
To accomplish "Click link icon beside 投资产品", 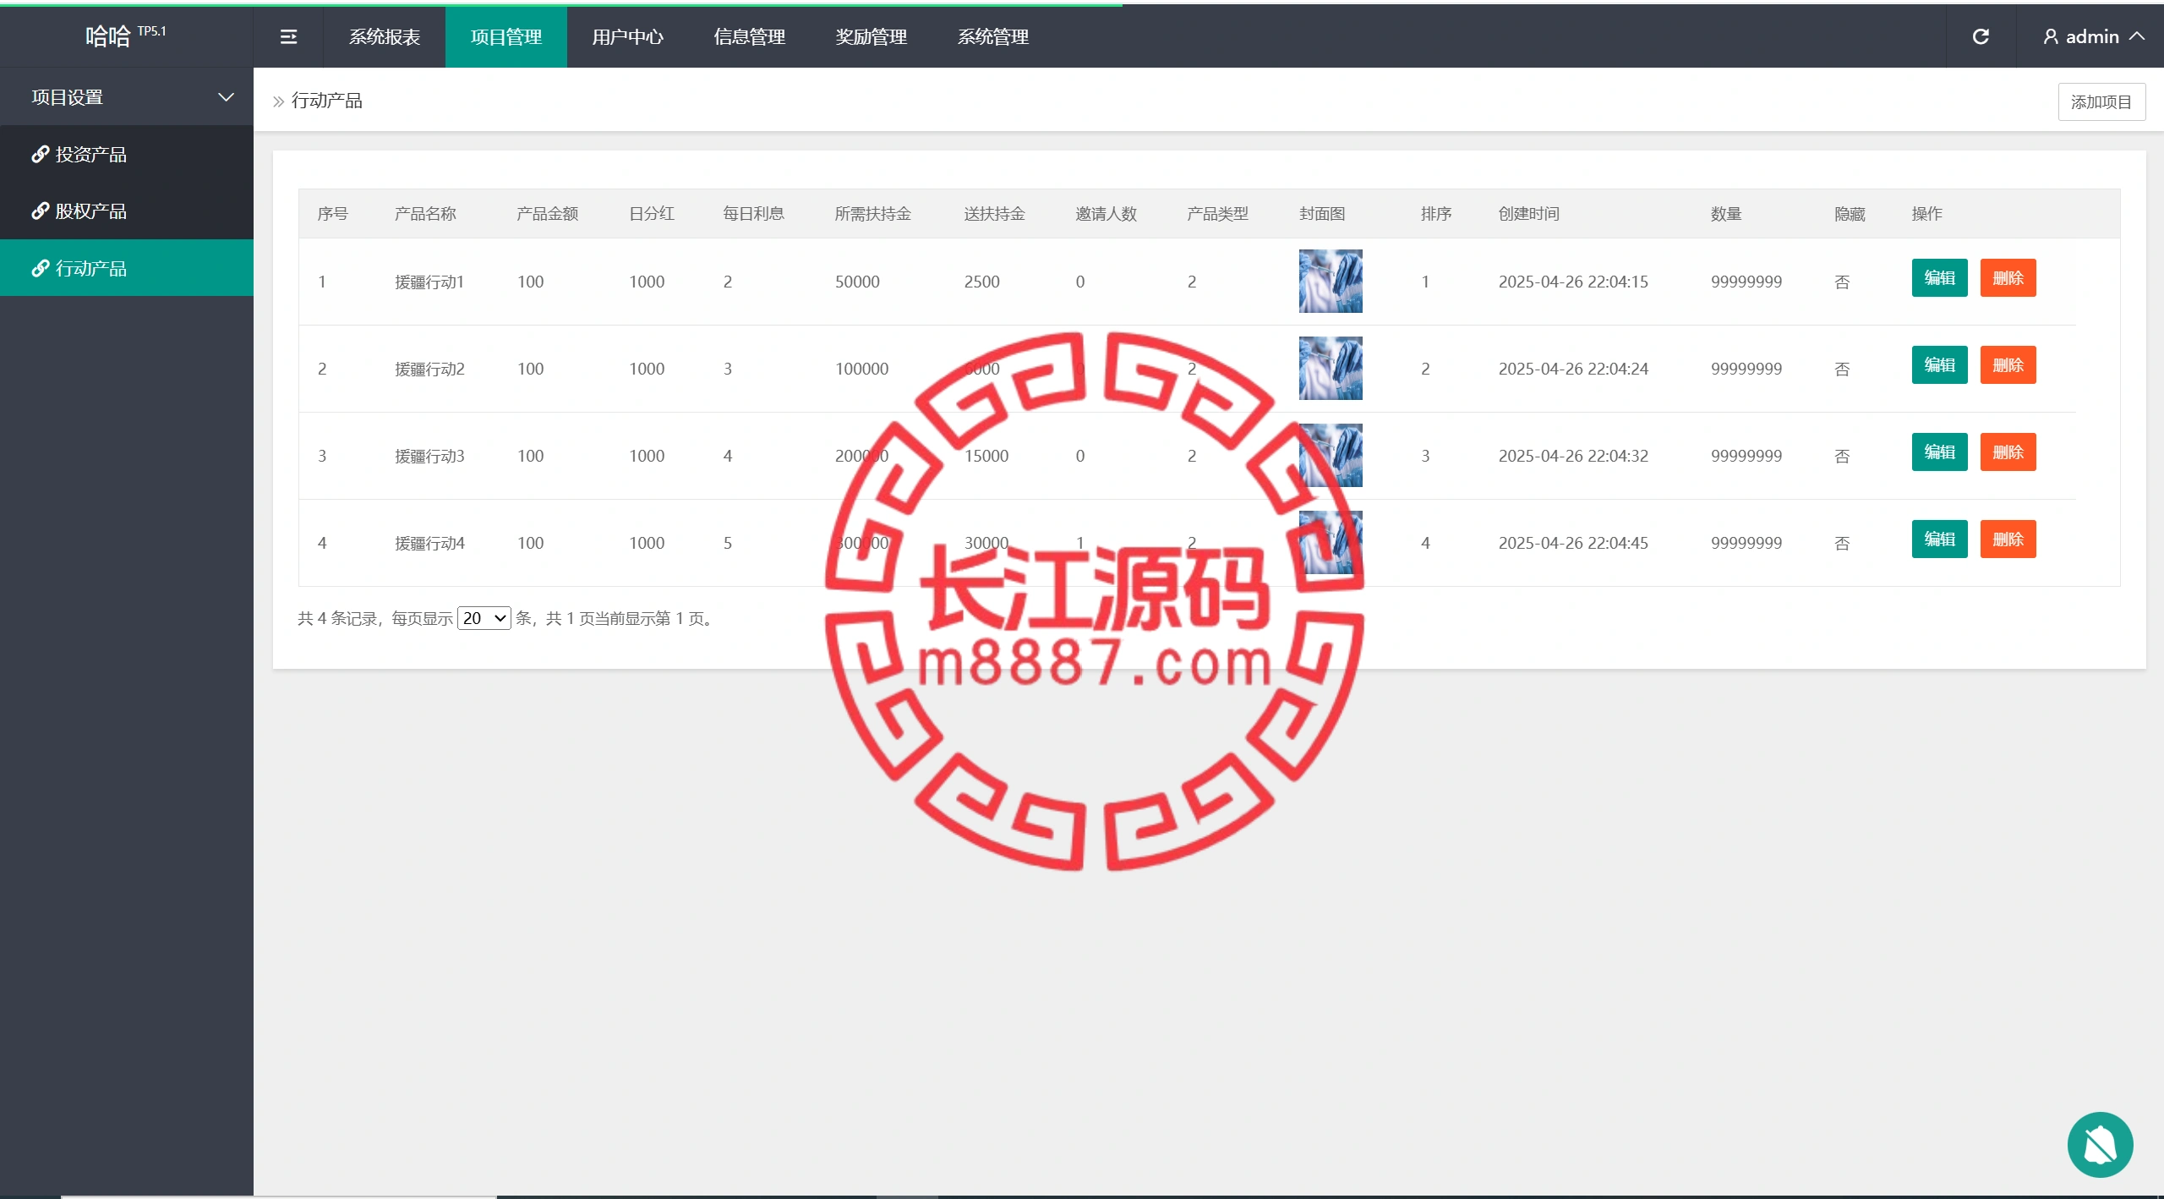I will 40,154.
